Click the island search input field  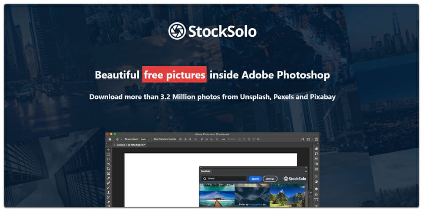pyautogui.click(x=224, y=179)
